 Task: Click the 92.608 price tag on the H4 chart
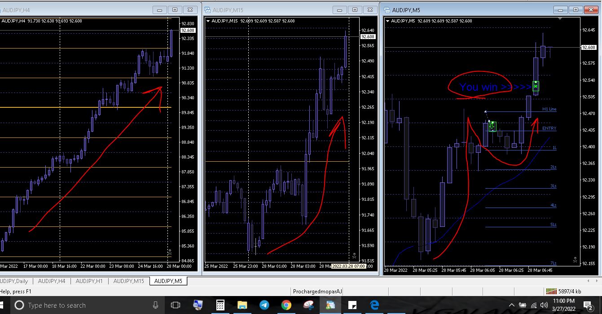[x=188, y=31]
